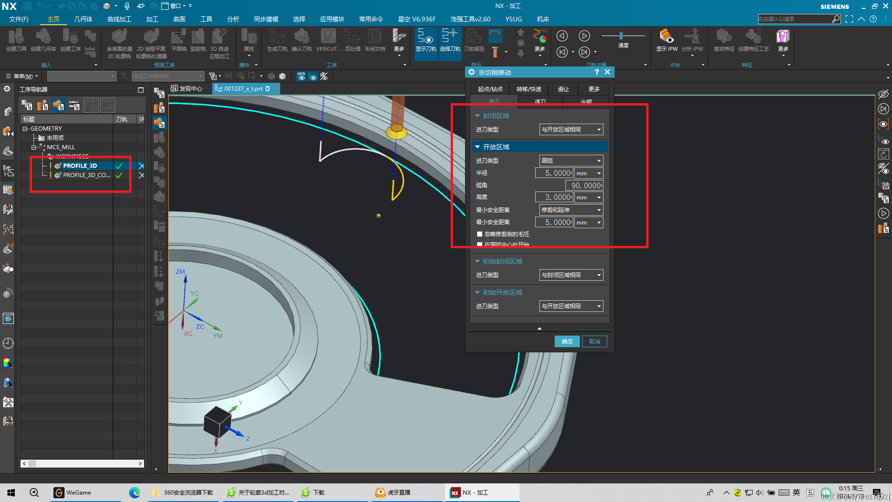Click the 查找特征 find feature icon

[x=724, y=40]
